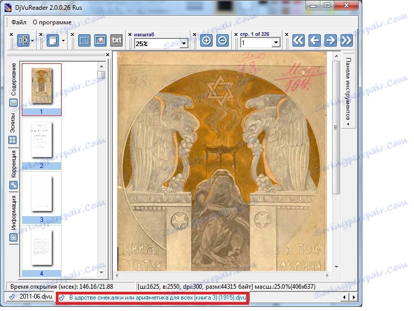Click the page size info status text
The height and width of the screenshot is (311, 414).
[226, 287]
